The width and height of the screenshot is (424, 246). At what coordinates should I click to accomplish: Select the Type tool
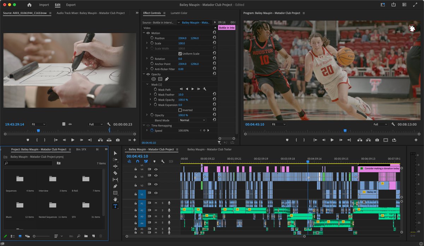click(115, 206)
